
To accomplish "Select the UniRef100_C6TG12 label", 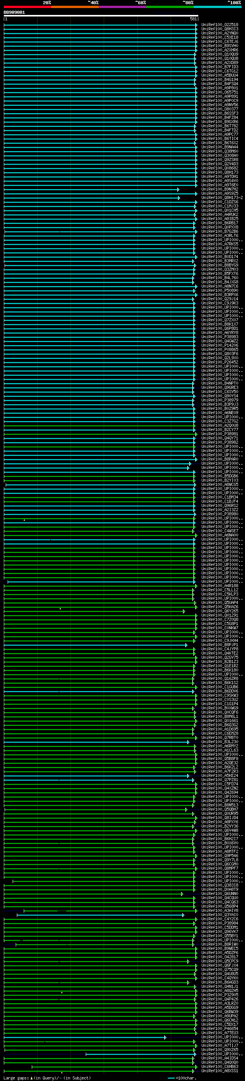I will pyautogui.click(x=220, y=71).
